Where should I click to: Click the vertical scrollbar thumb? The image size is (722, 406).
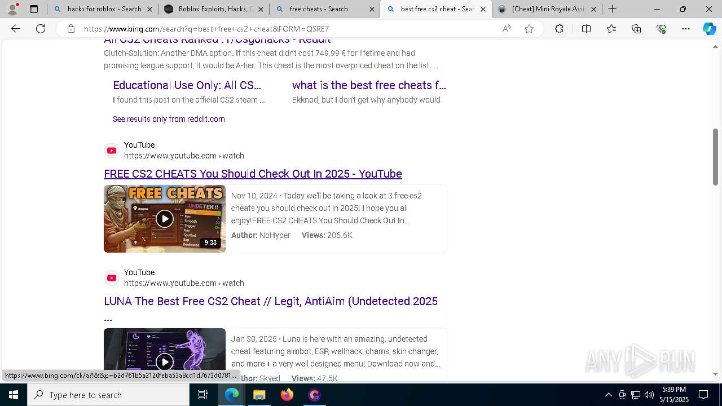715,157
